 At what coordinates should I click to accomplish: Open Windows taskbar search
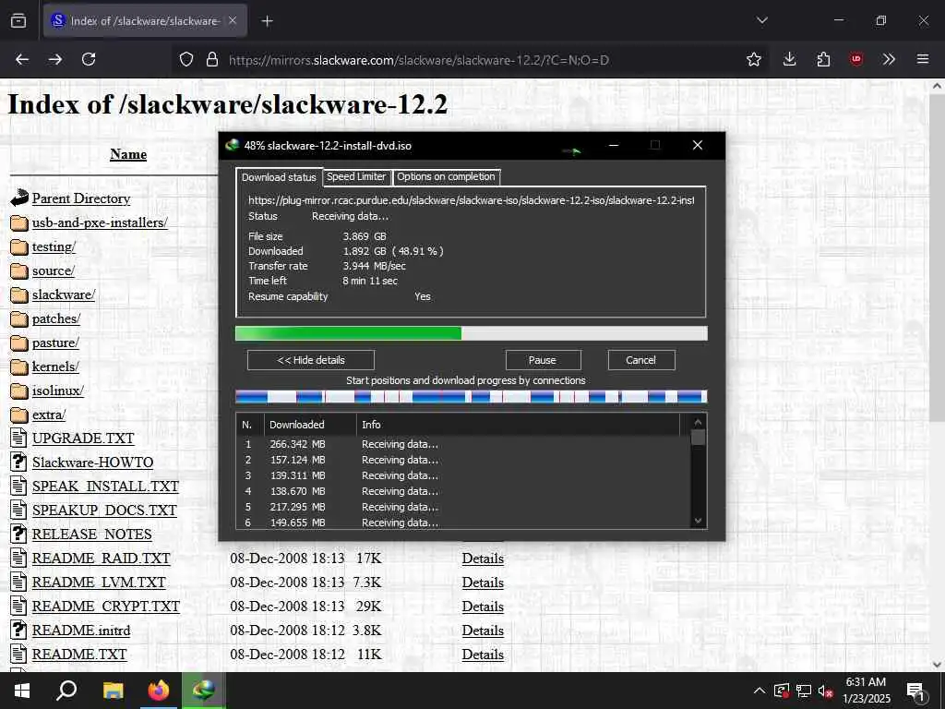(x=66, y=691)
